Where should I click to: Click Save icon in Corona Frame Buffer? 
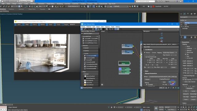(x=15, y=25)
